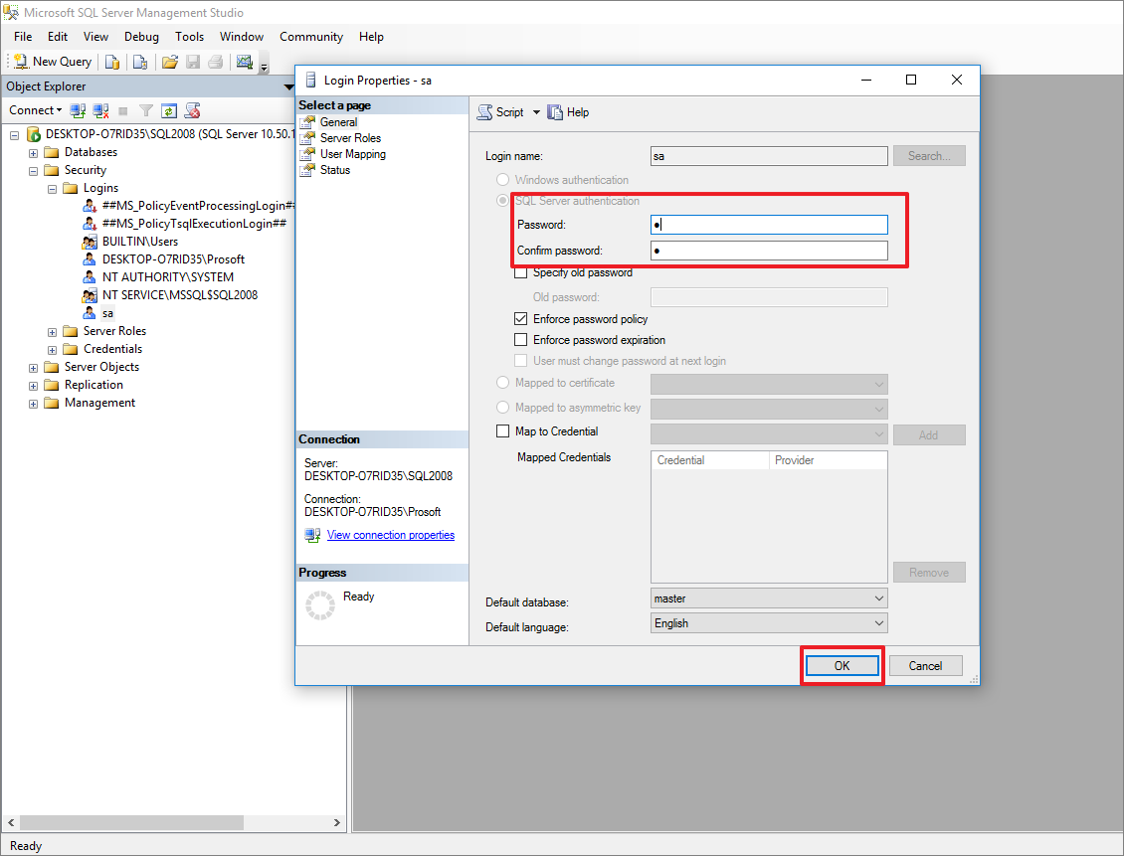Open the Default language dropdown
Image resolution: width=1124 pixels, height=856 pixels.
pos(769,623)
